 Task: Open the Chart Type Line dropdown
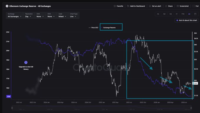[74, 15]
